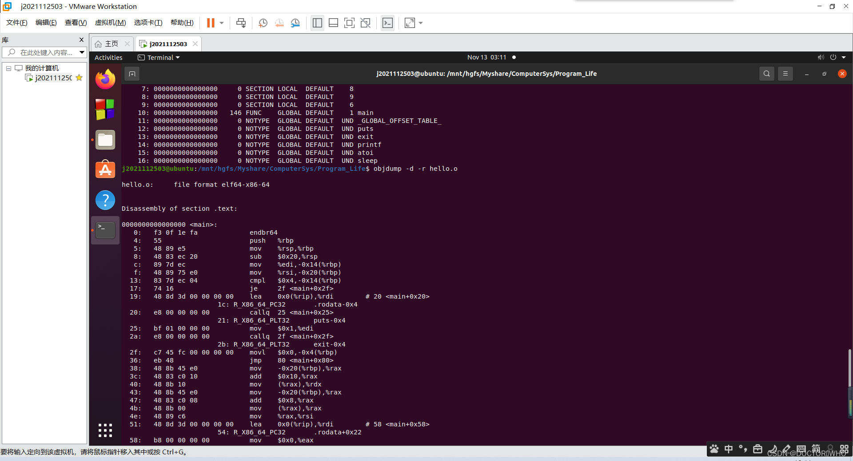Close the 库 library panel
The width and height of the screenshot is (853, 461).
point(81,40)
